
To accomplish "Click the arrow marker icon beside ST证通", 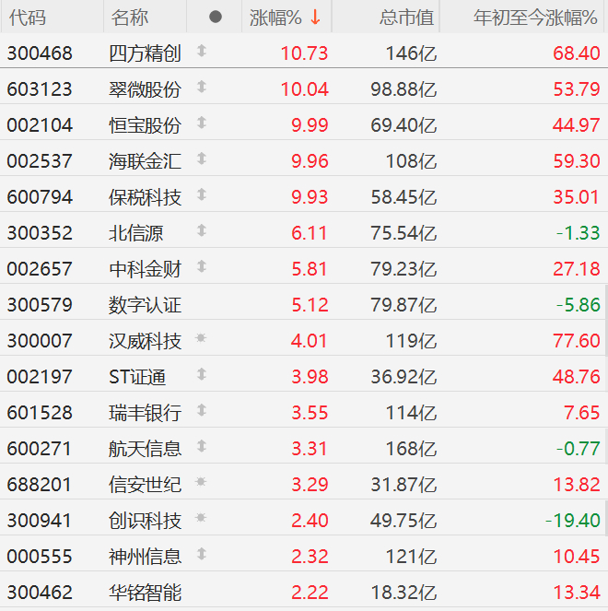I will pos(202,374).
